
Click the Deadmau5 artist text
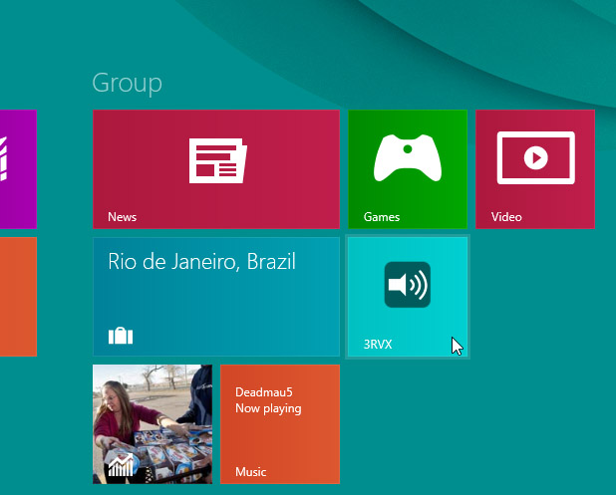[x=264, y=392]
